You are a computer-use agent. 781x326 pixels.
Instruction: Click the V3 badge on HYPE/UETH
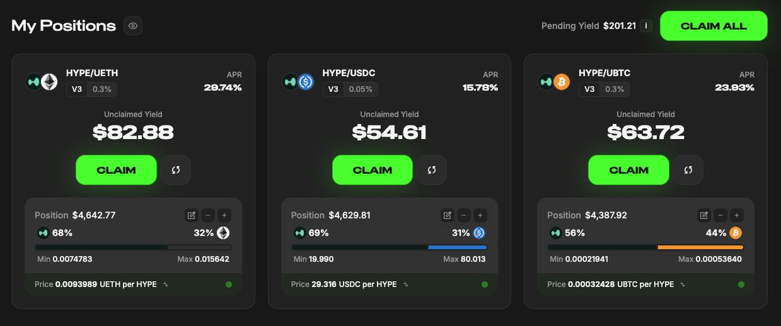pyautogui.click(x=77, y=90)
